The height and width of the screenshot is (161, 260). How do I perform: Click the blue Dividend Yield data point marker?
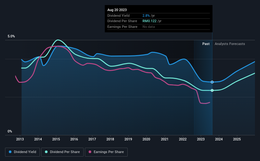point(212,82)
